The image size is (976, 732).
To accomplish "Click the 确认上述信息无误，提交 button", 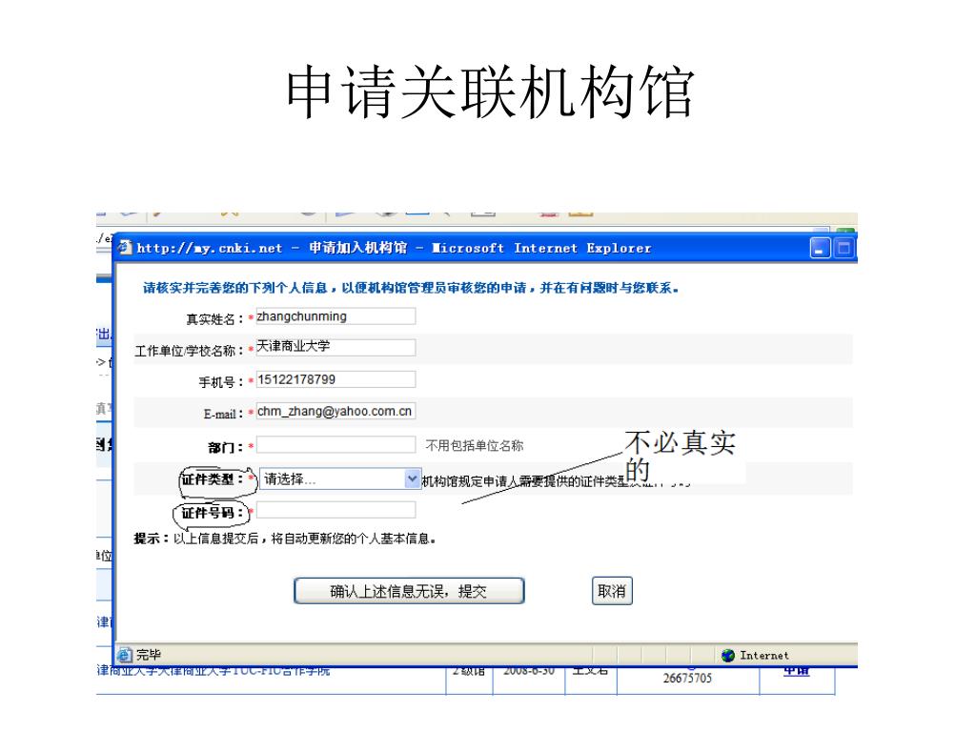I will coord(409,591).
